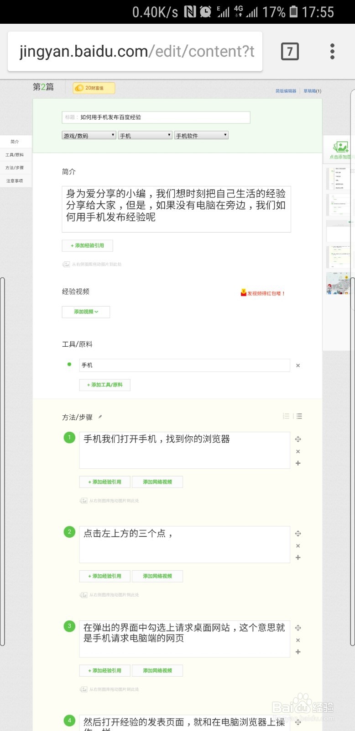This screenshot has height=731, width=355.
Task: Edit the 标题 title input field
Action: click(156, 117)
